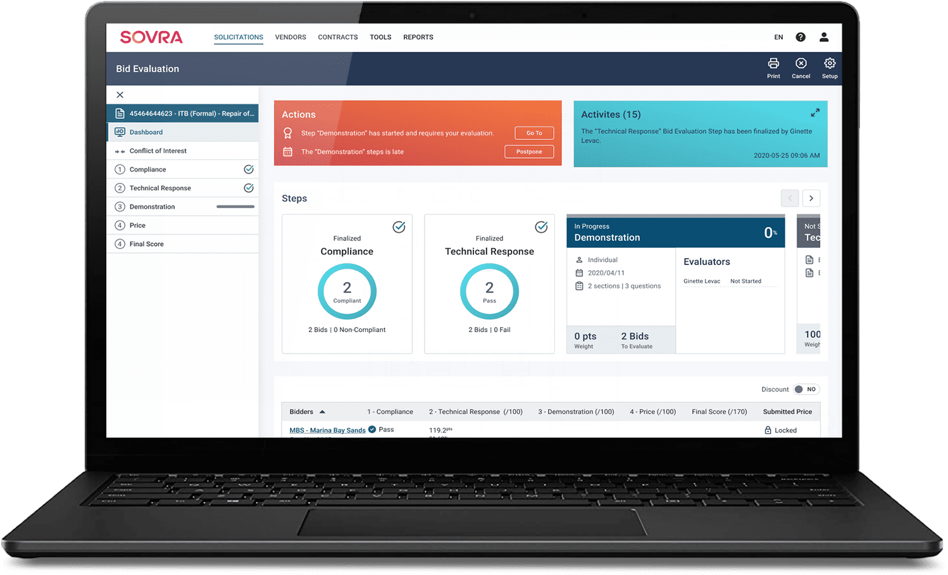Image resolution: width=948 pixels, height=575 pixels.
Task: Click the Individual person icon
Action: (579, 260)
